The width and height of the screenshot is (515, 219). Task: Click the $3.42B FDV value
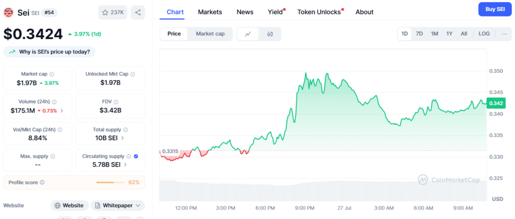point(110,111)
